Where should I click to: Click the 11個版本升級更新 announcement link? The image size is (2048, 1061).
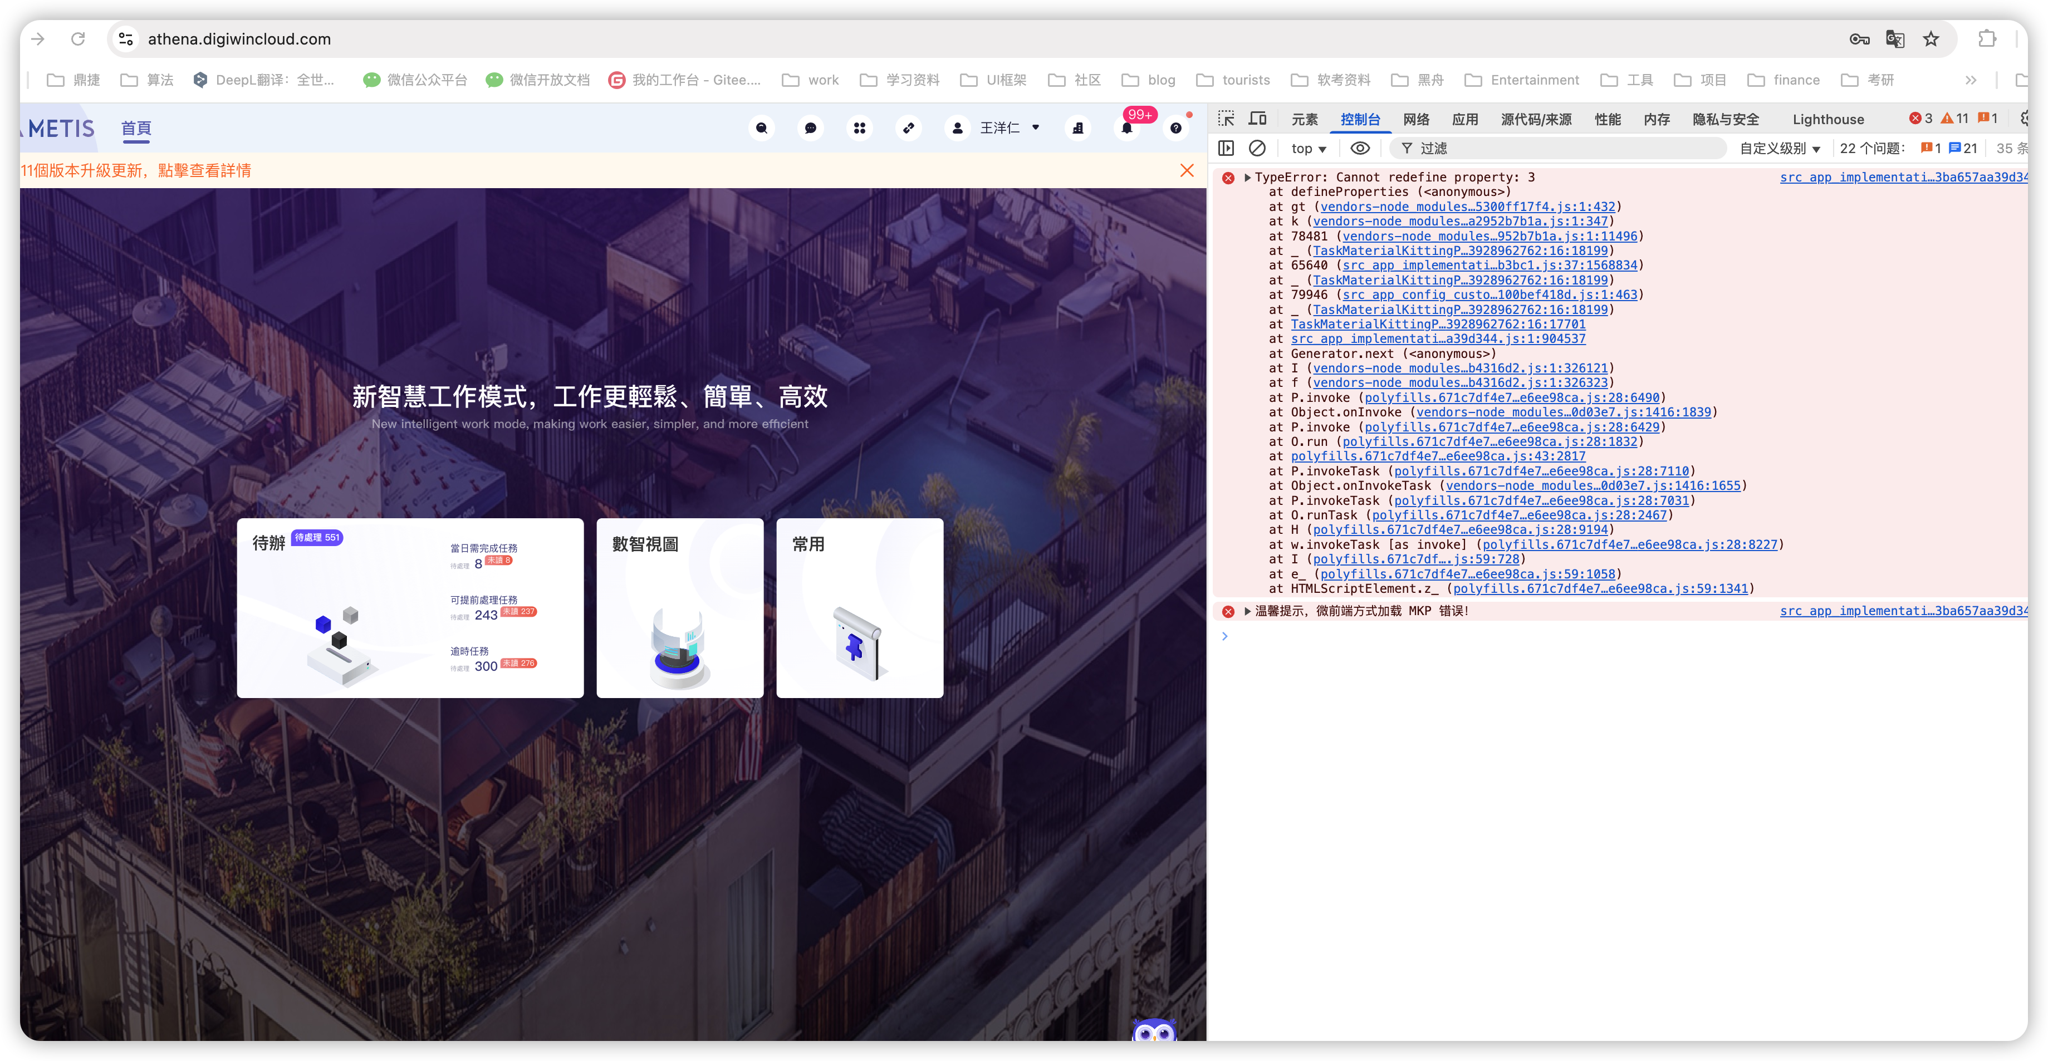tap(136, 170)
